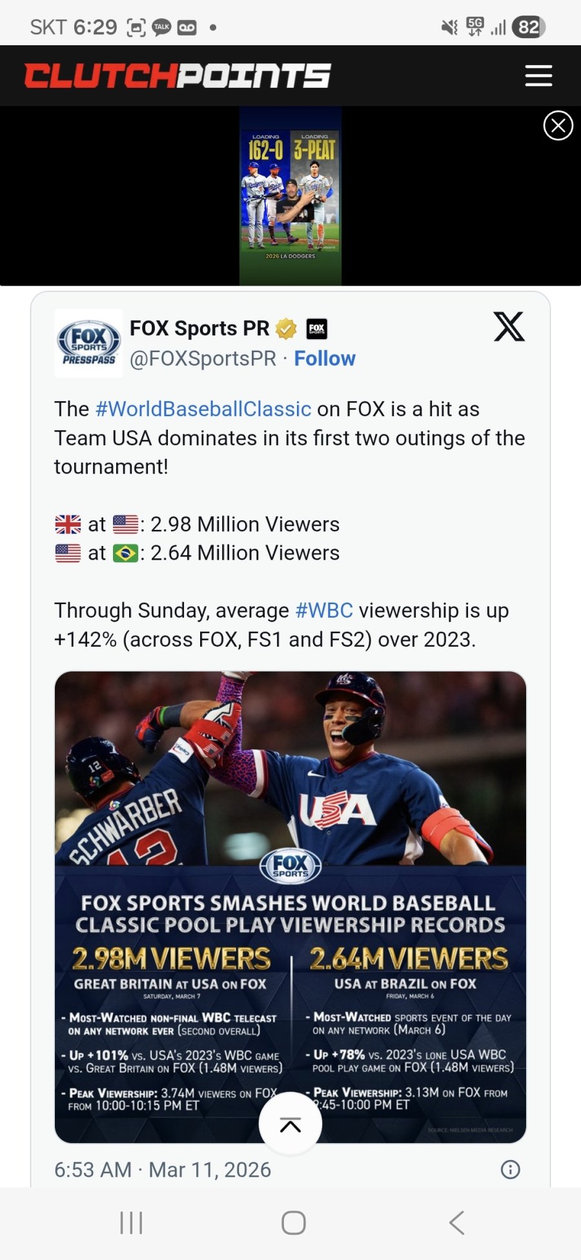Viewport: 581px width, 1260px height.
Task: Tap the gold verified badge
Action: point(286,329)
